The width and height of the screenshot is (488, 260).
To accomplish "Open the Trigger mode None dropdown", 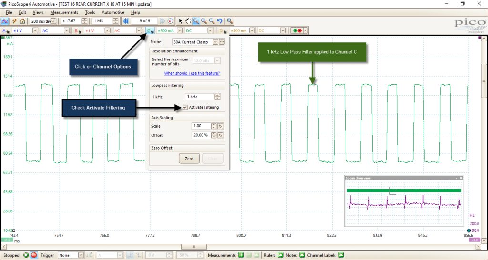I will pyautogui.click(x=81, y=255).
